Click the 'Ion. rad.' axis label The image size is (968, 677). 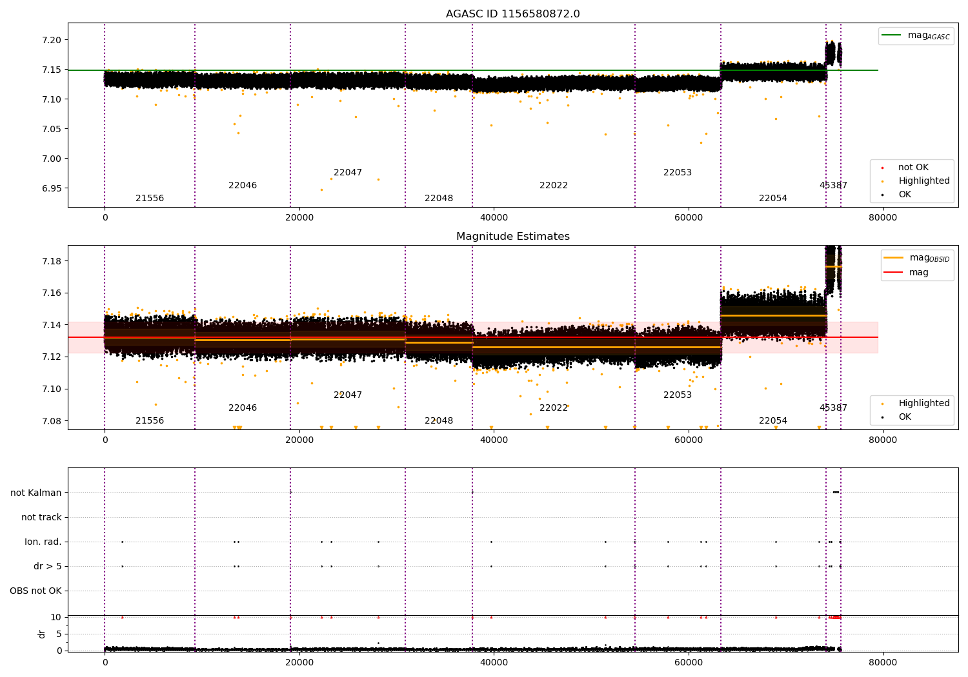click(x=43, y=542)
